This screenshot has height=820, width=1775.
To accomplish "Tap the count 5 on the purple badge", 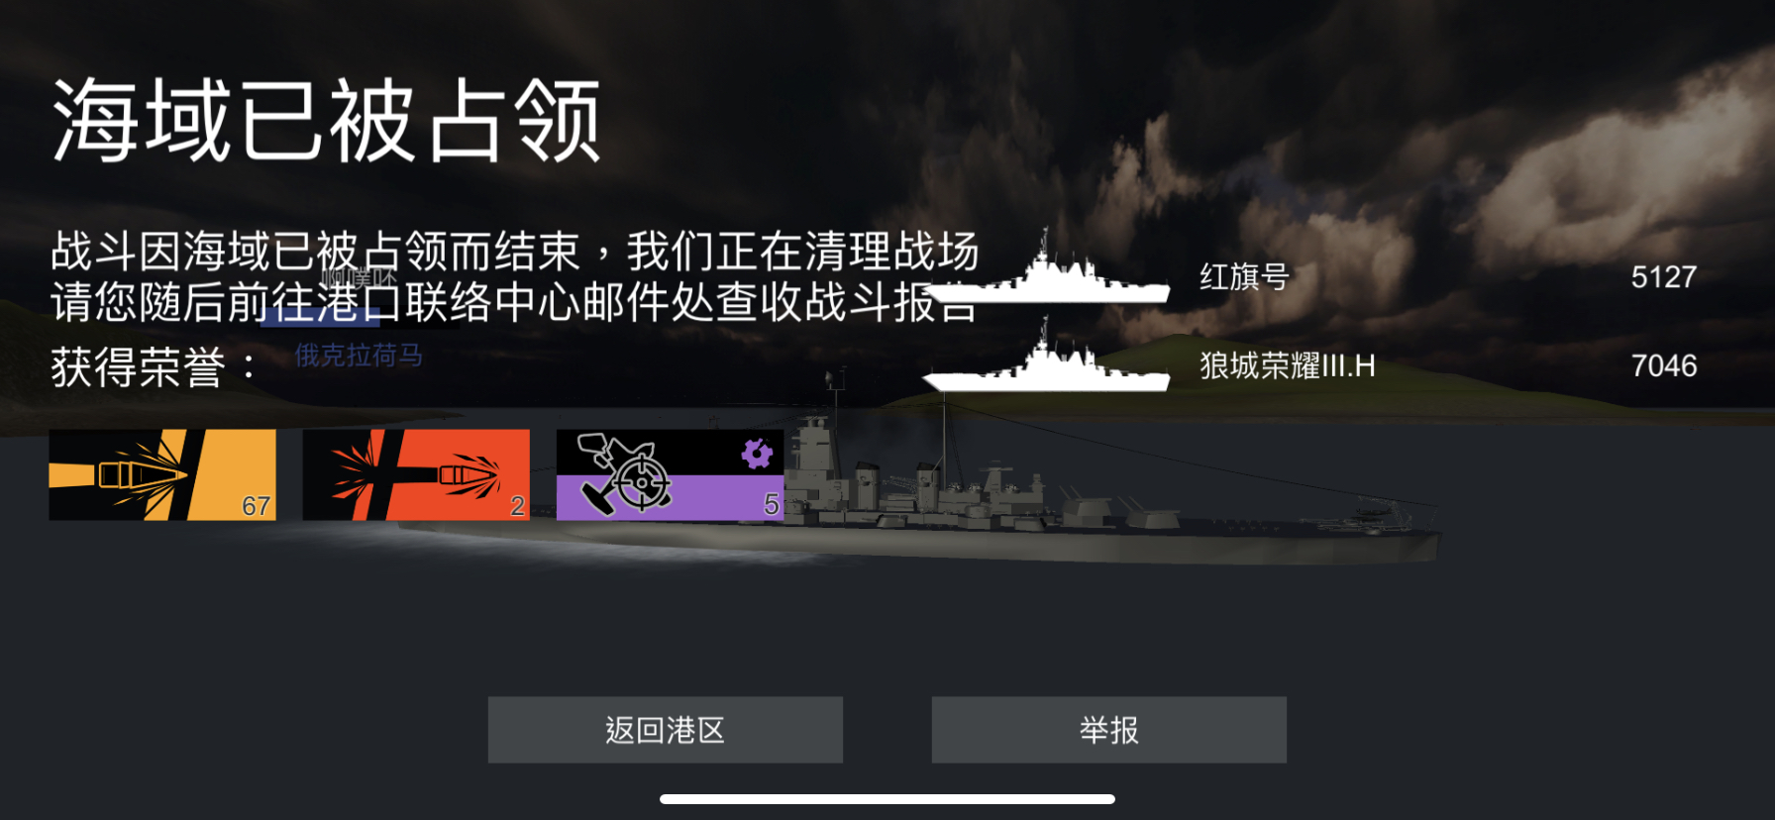I will point(771,505).
